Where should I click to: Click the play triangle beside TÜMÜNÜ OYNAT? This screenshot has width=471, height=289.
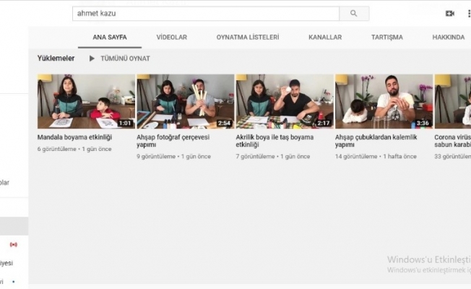tap(92, 59)
